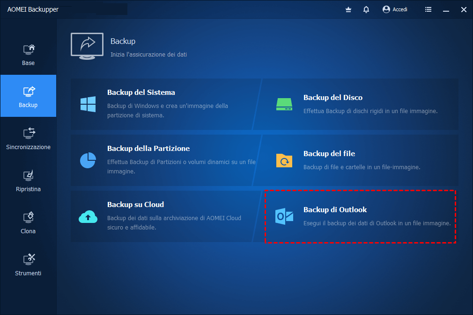
Task: Open the Base home tab in sidebar
Action: (29, 54)
